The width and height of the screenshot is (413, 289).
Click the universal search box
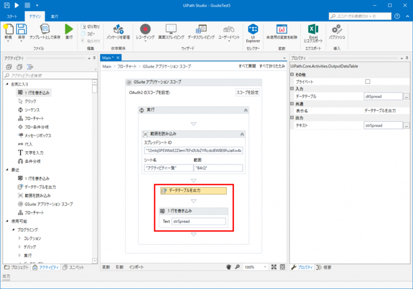(360, 16)
